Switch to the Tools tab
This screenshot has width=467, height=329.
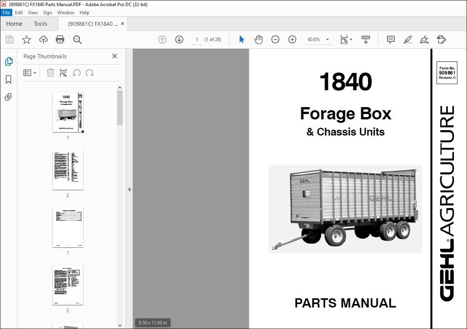[40, 24]
